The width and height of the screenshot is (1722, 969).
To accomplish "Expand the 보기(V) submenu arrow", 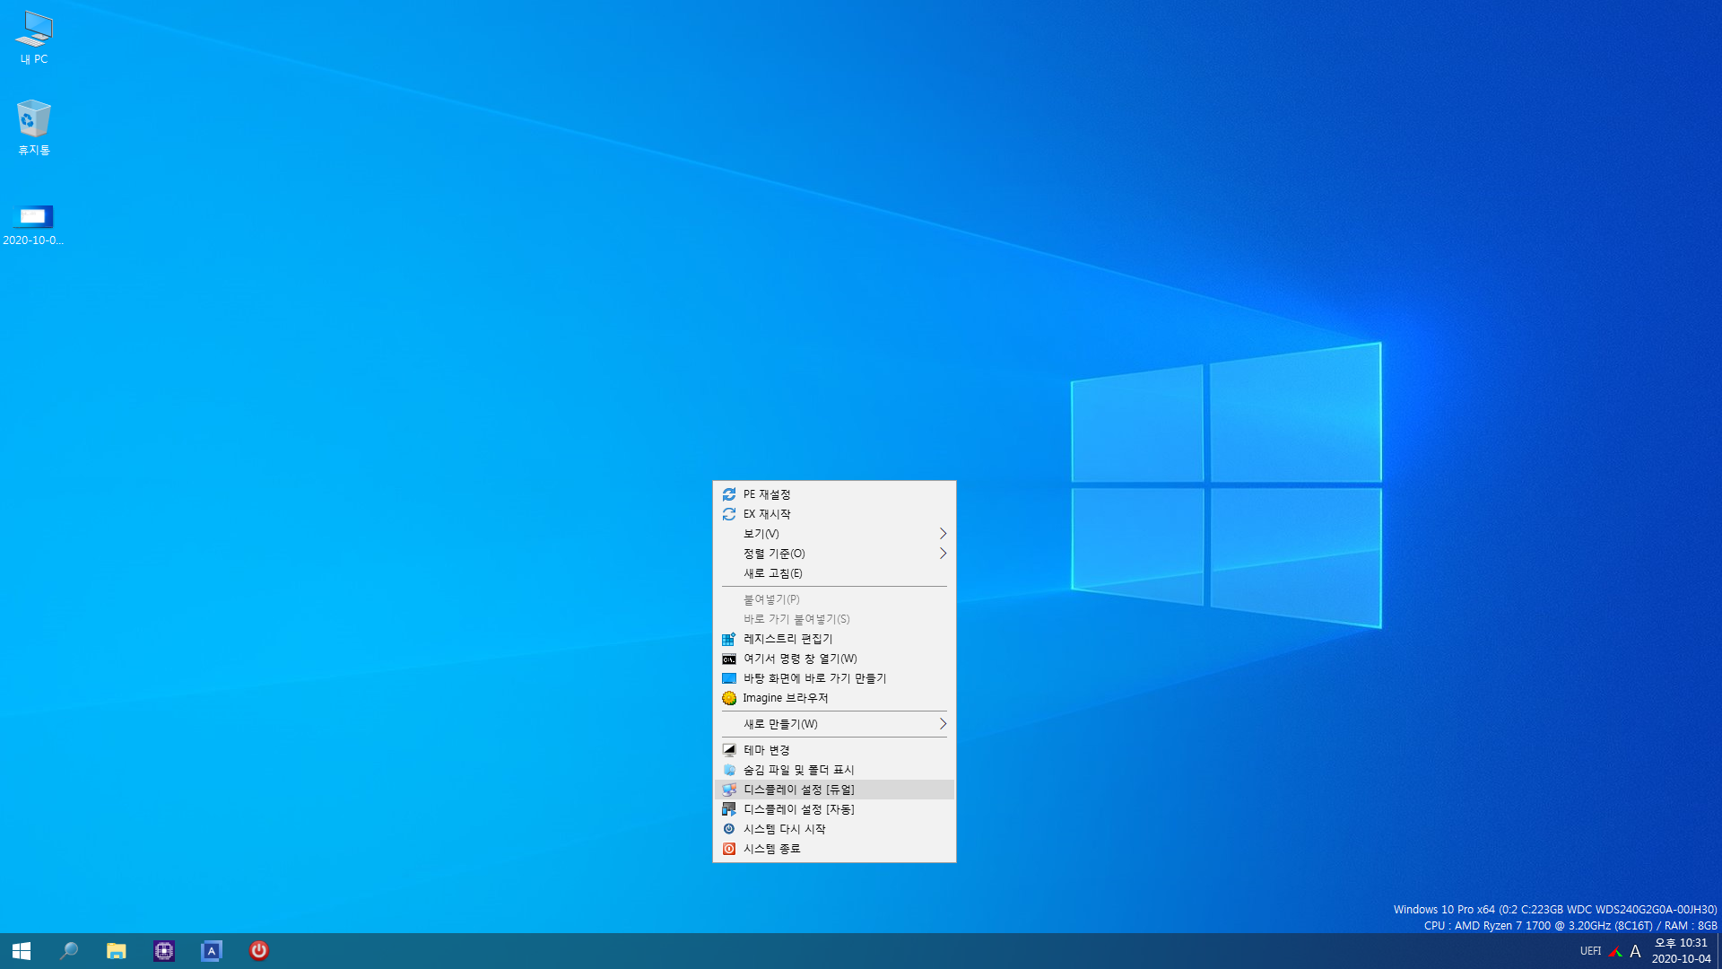I will click(x=943, y=534).
